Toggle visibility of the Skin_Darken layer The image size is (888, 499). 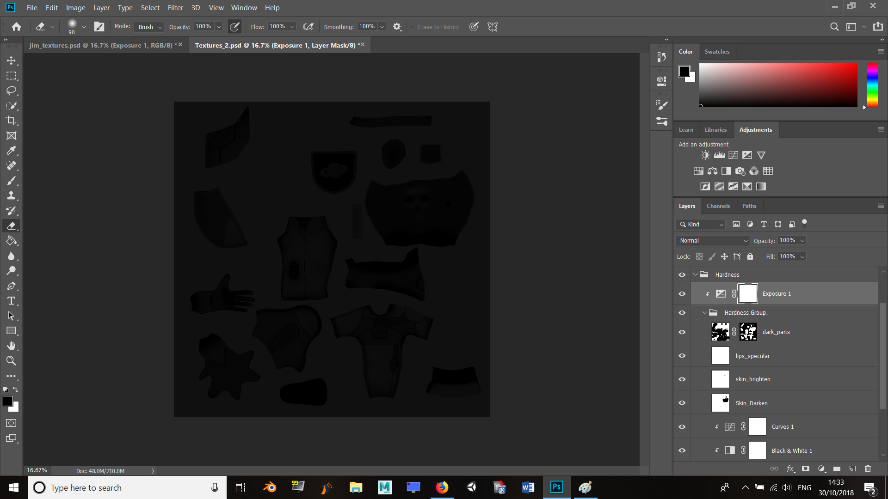pyautogui.click(x=682, y=402)
